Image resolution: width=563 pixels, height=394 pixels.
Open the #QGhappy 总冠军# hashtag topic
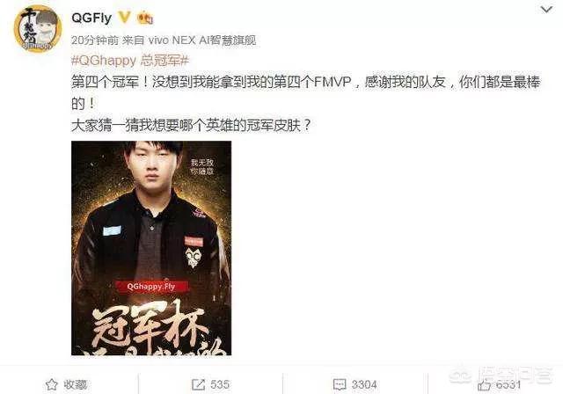130,61
